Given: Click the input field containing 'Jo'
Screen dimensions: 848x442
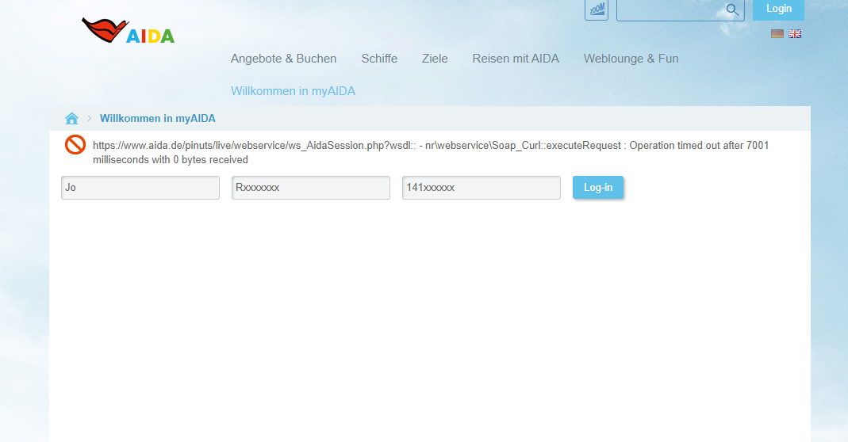Looking at the screenshot, I should pos(140,188).
